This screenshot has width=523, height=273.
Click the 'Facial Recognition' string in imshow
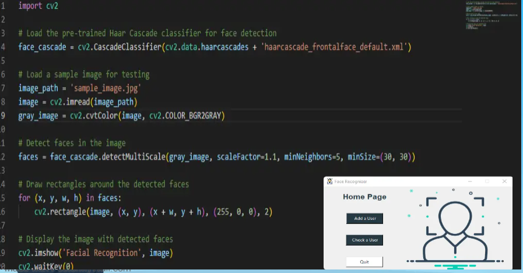point(101,253)
